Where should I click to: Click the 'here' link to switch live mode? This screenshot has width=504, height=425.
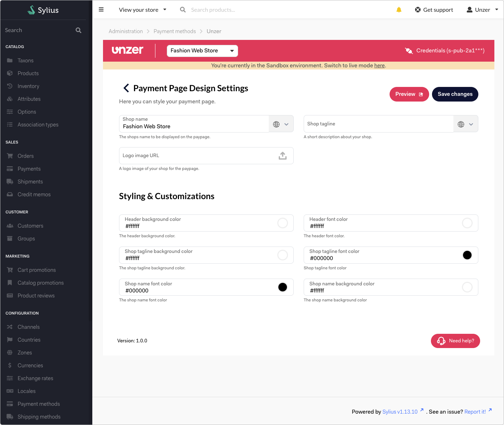[x=379, y=66]
